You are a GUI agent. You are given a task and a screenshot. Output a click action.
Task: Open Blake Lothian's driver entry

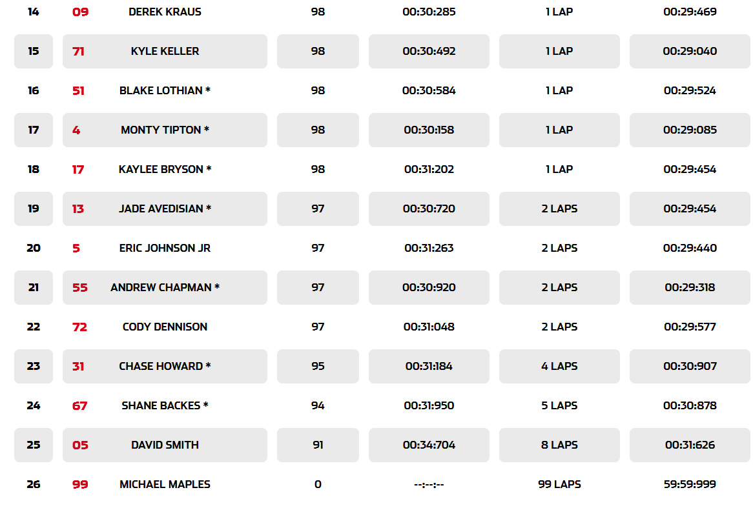(x=165, y=91)
